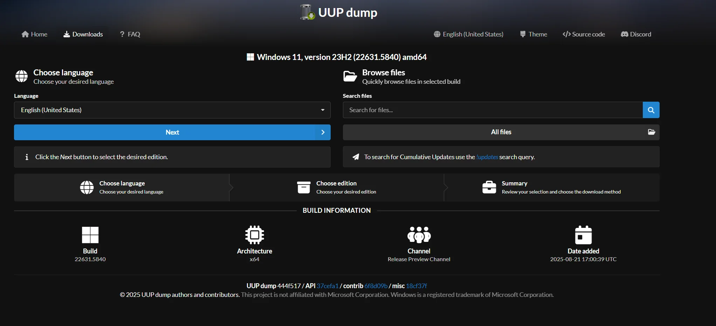Click the x64 architecture value
The image size is (716, 326).
coord(255,259)
